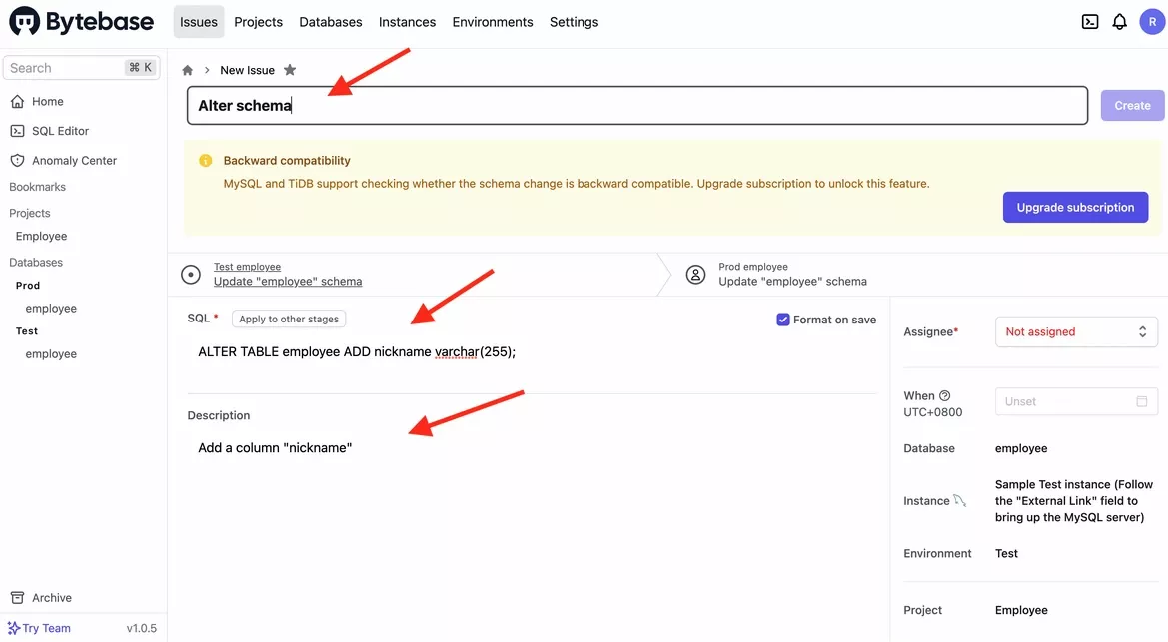Click the When help question-mark icon

click(944, 395)
